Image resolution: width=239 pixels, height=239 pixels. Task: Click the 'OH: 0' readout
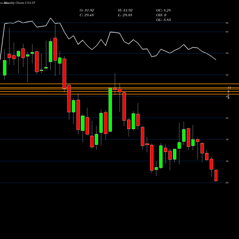(161, 15)
